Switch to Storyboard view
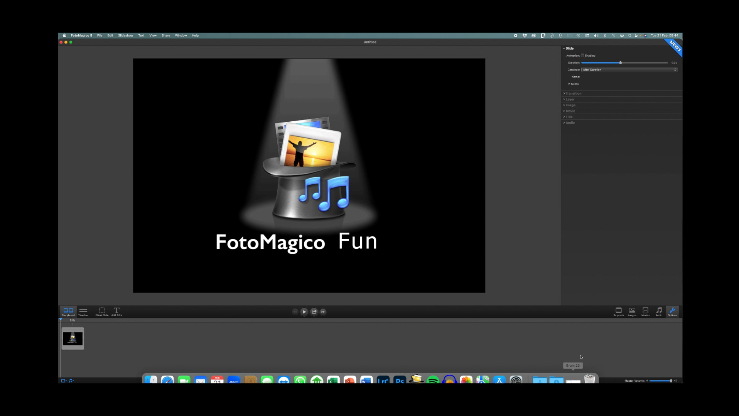Image resolution: width=739 pixels, height=416 pixels. (68, 312)
